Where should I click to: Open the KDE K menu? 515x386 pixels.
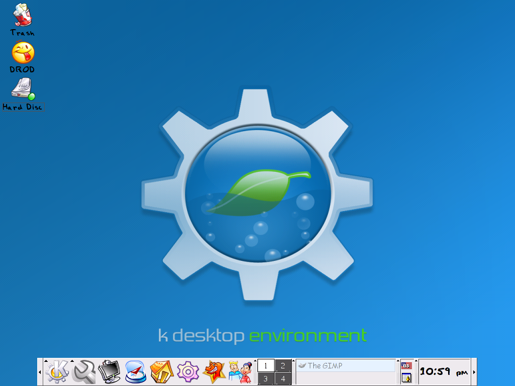pos(56,372)
